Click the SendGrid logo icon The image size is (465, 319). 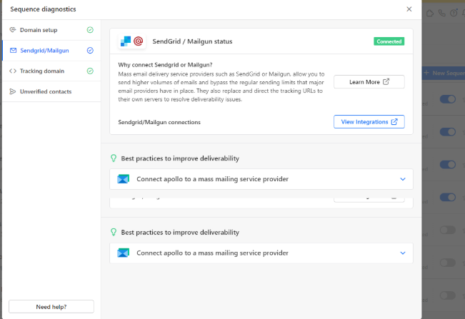126,41
